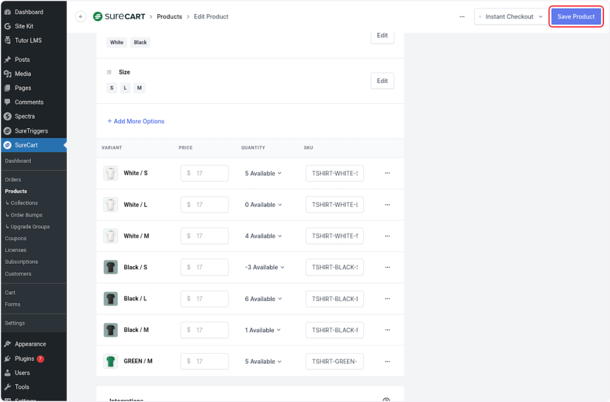This screenshot has height=402, width=610.
Task: Click the Black / S t-shirt thumbnail
Action: [x=111, y=267]
